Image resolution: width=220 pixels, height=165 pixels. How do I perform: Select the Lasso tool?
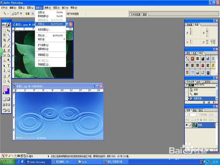[4, 35]
